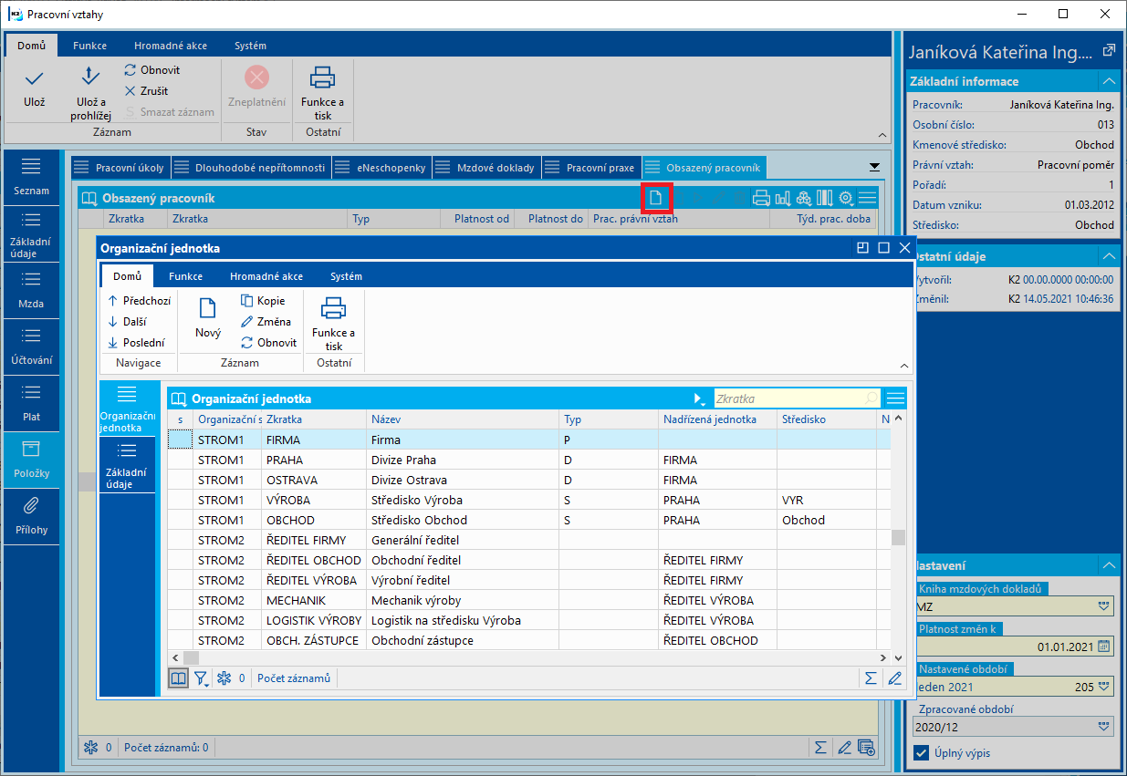Click sum icon in dialog status bar
Viewport: 1127px width, 776px height.
pyautogui.click(x=871, y=678)
